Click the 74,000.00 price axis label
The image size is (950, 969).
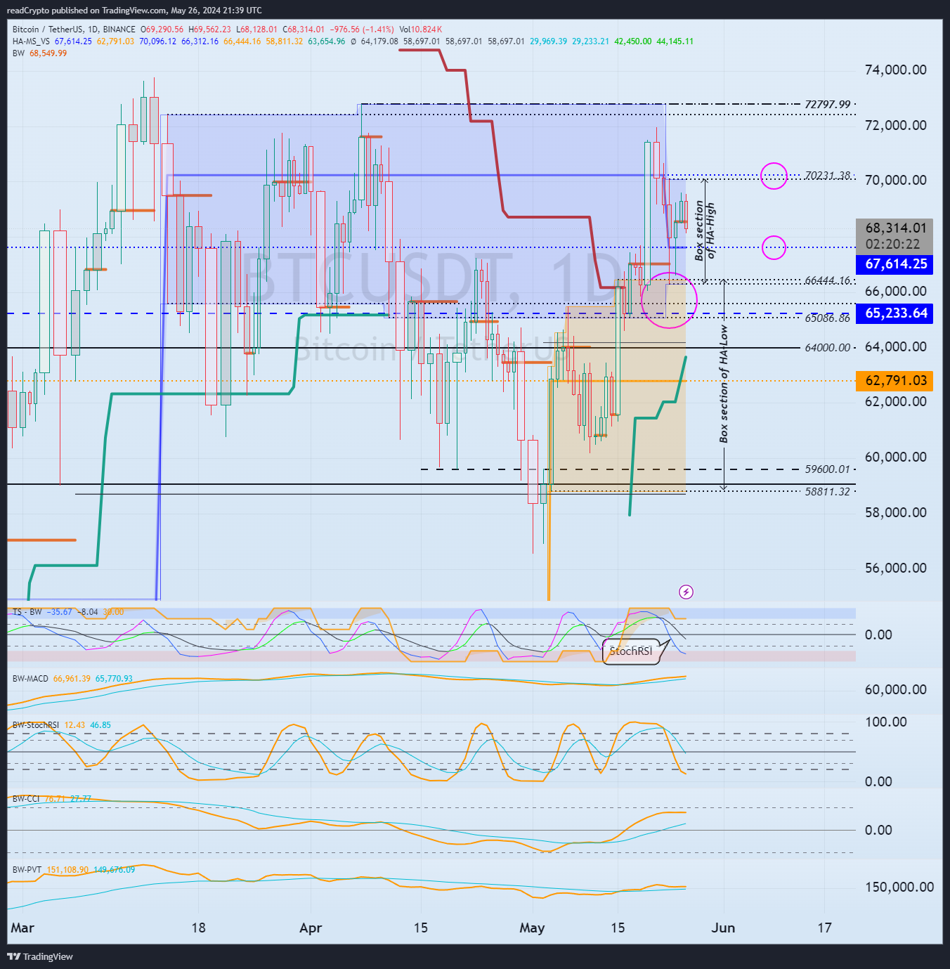pyautogui.click(x=896, y=70)
